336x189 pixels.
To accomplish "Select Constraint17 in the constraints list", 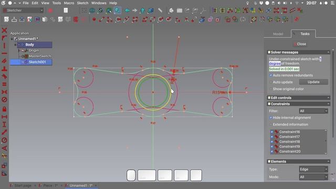I will point(289,136).
